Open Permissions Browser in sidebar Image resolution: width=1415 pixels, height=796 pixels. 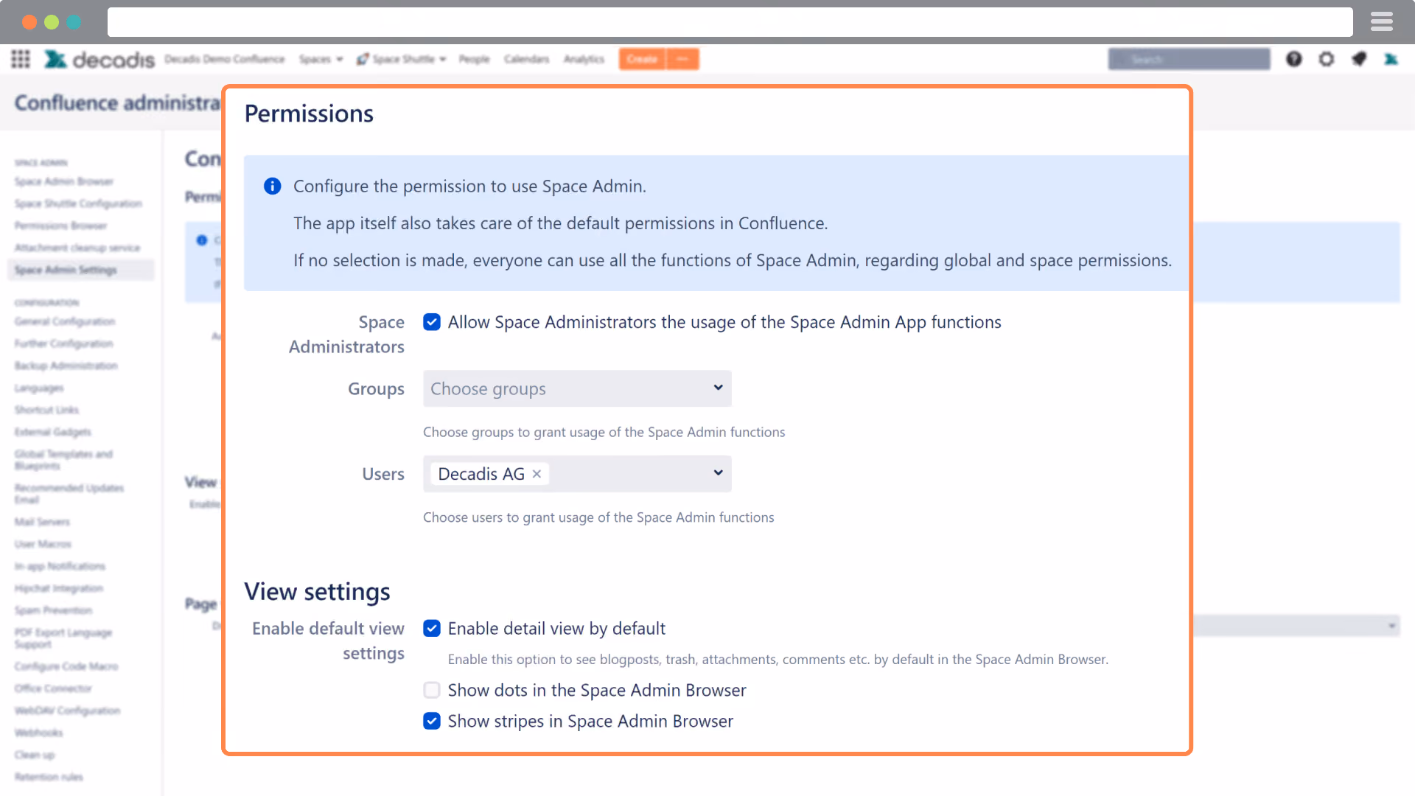coord(60,226)
